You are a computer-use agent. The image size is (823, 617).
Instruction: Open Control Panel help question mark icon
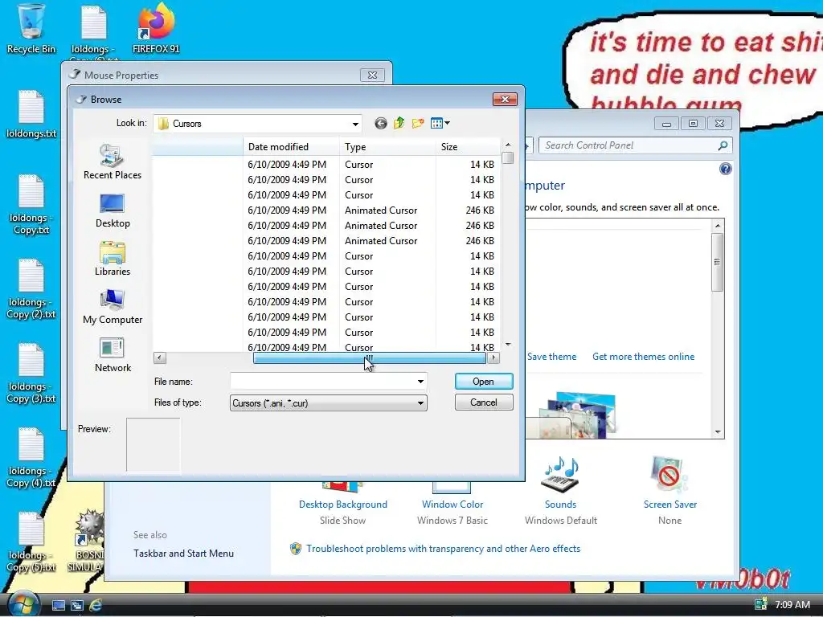(x=726, y=169)
